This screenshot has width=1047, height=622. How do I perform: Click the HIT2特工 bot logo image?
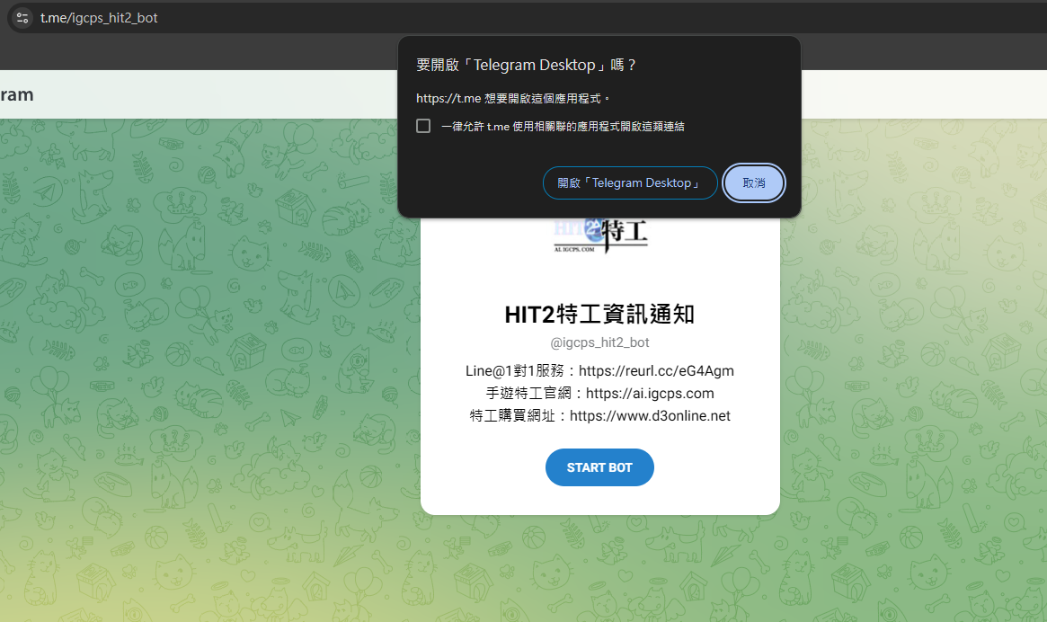(600, 235)
